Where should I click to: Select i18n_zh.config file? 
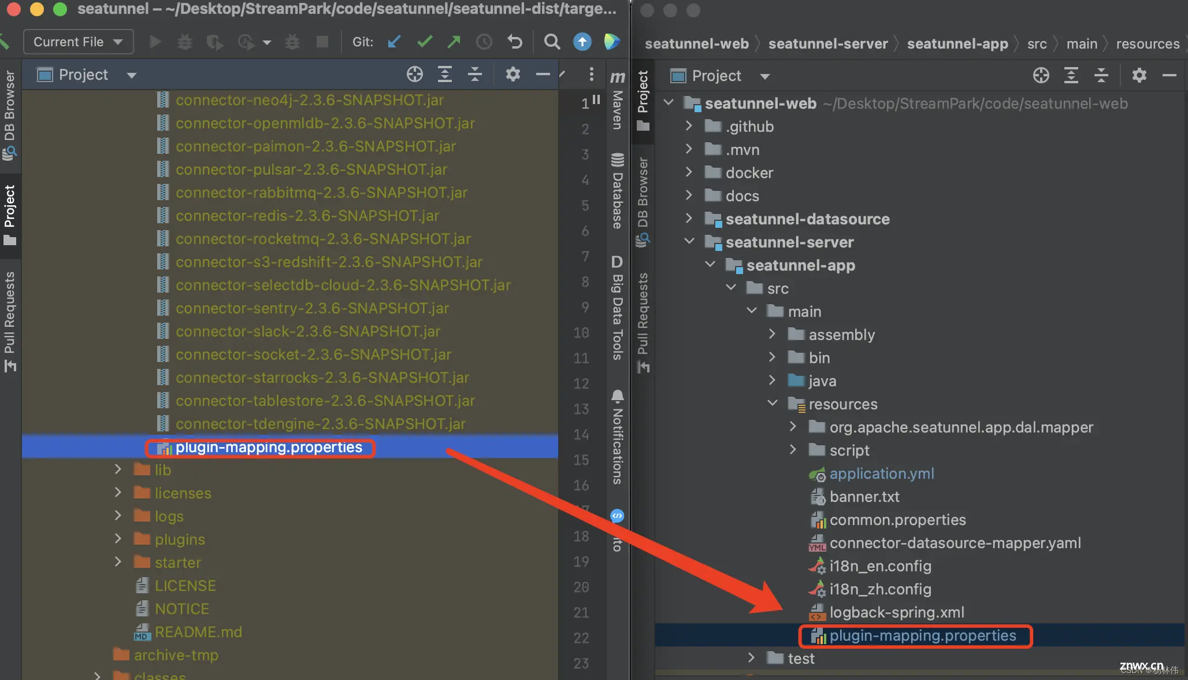tap(881, 589)
